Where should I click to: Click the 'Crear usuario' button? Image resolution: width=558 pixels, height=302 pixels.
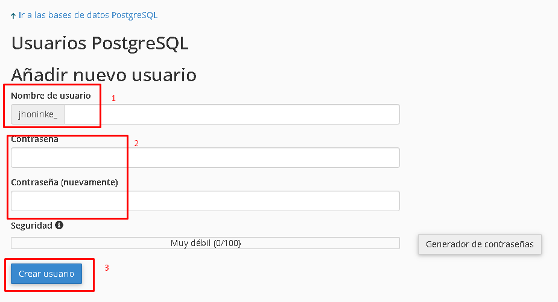click(46, 274)
